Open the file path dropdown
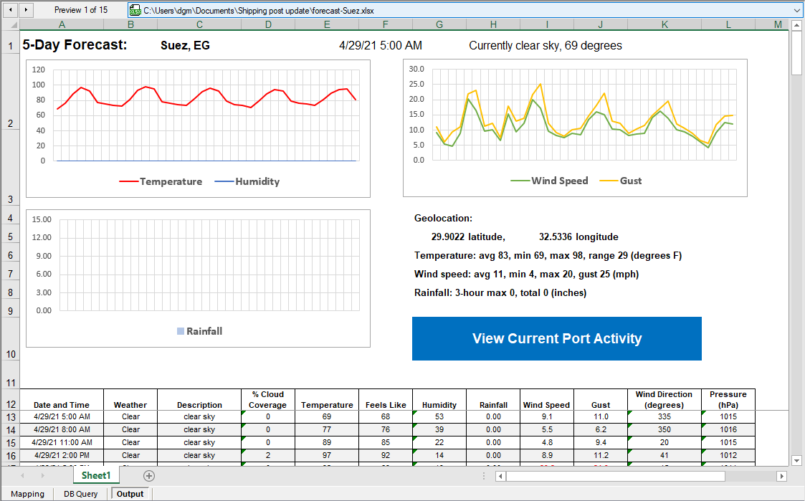 coord(797,10)
